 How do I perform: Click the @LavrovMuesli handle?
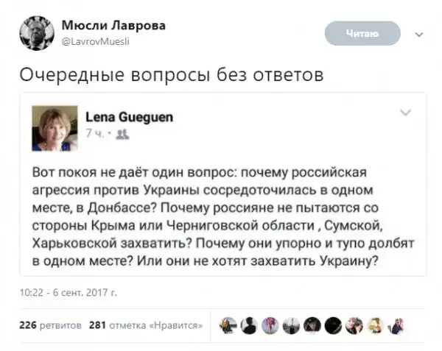tap(96, 41)
